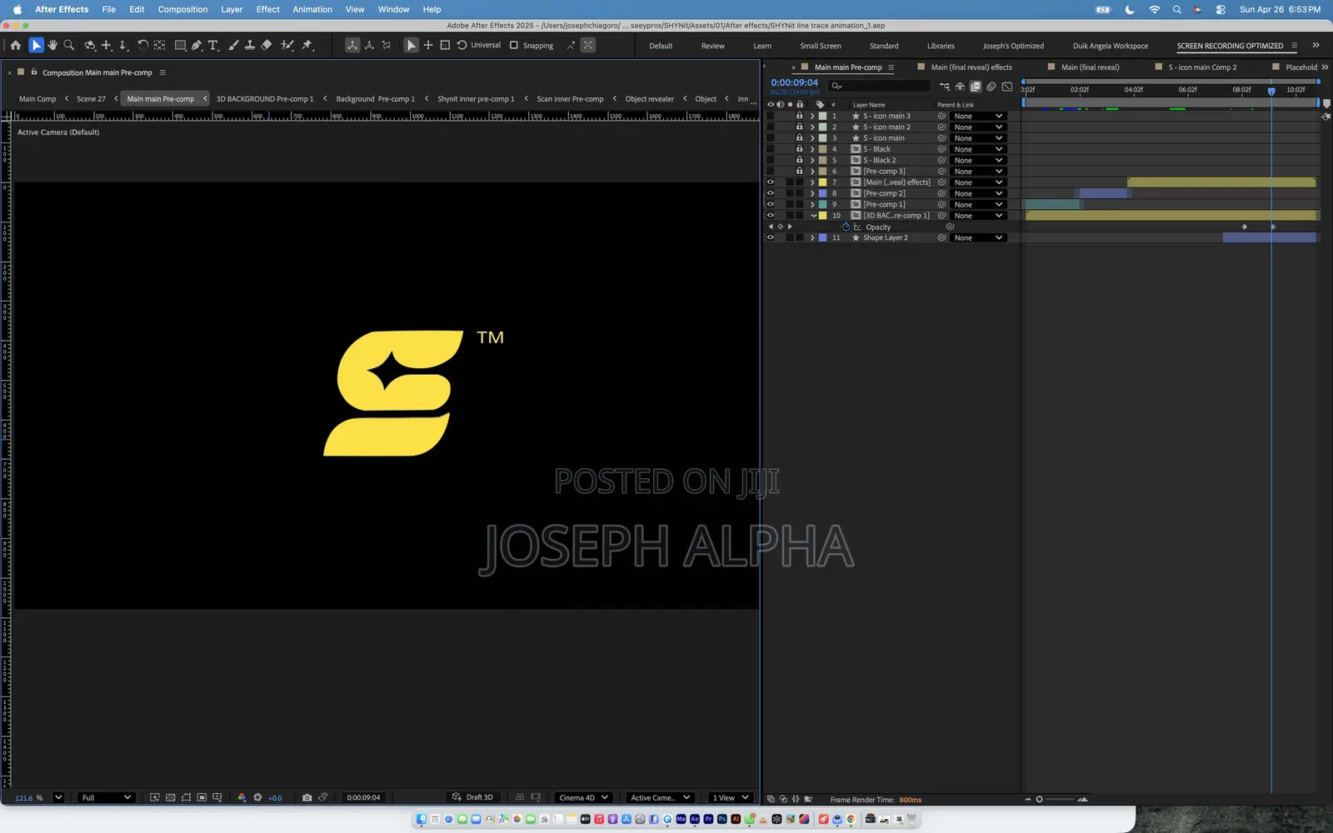This screenshot has width=1333, height=833.
Task: Click the label color swatch of layer 7
Action: click(822, 182)
